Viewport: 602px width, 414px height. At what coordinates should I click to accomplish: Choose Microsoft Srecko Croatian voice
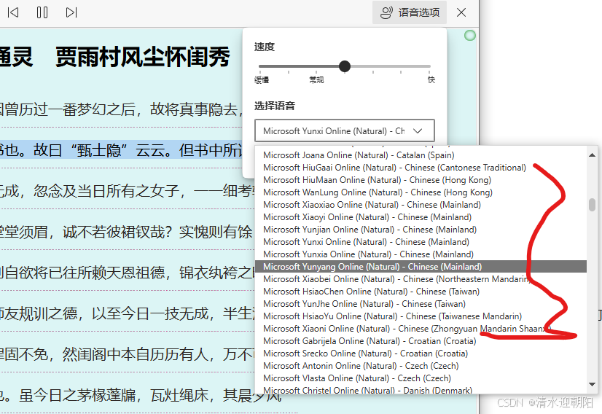pyautogui.click(x=421, y=354)
